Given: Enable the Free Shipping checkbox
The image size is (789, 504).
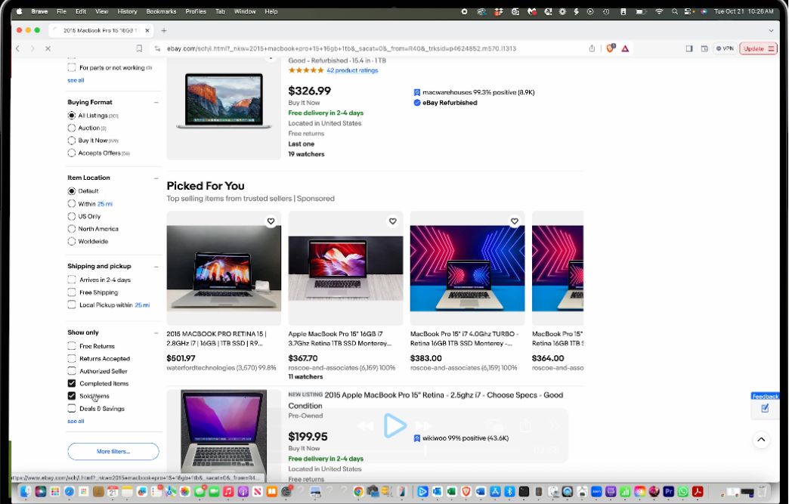Looking at the screenshot, I should pyautogui.click(x=72, y=292).
